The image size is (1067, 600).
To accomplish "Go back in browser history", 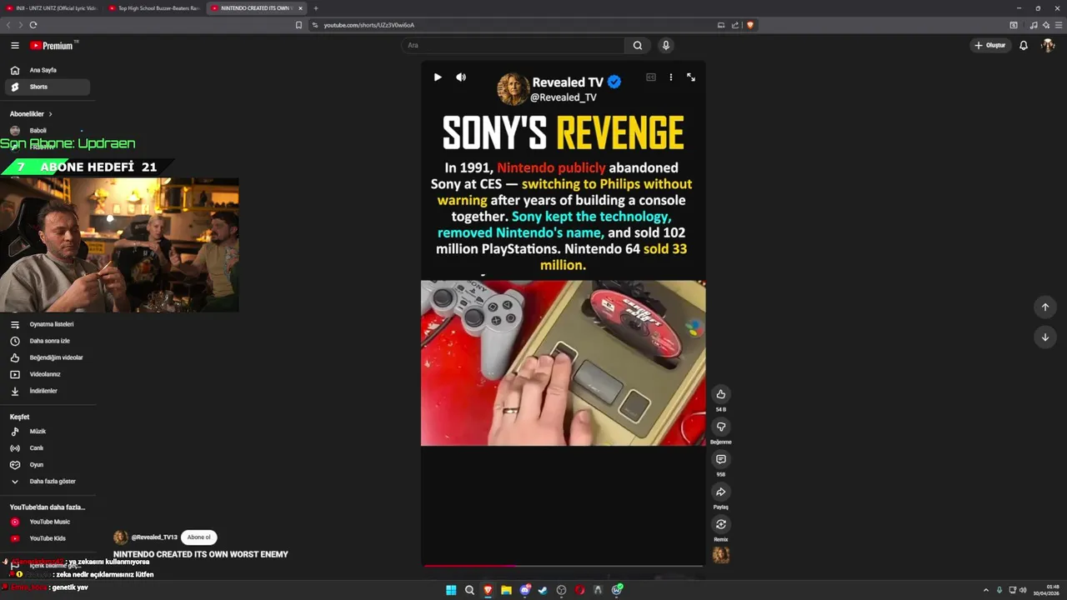I will (8, 25).
